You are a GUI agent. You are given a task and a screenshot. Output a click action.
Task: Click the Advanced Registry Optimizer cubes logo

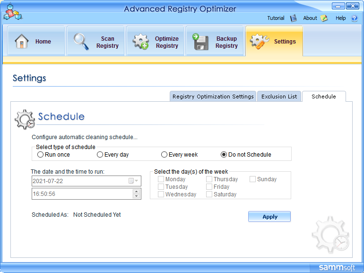tap(13, 12)
